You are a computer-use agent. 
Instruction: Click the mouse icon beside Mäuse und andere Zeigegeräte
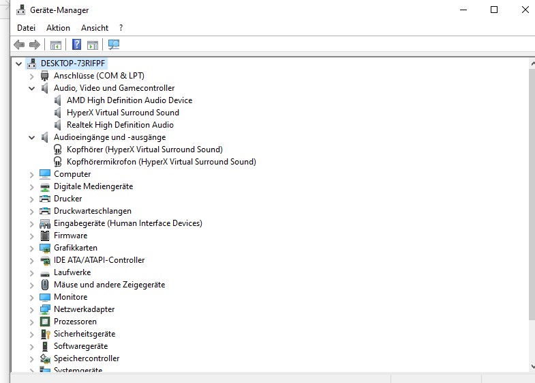[45, 285]
